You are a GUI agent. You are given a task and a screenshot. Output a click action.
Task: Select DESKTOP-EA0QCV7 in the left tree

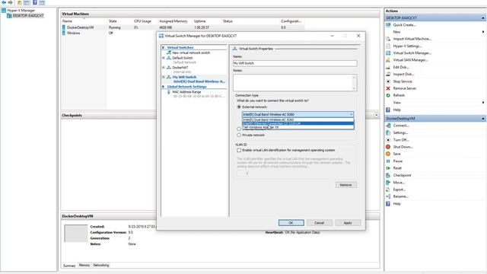click(28, 15)
